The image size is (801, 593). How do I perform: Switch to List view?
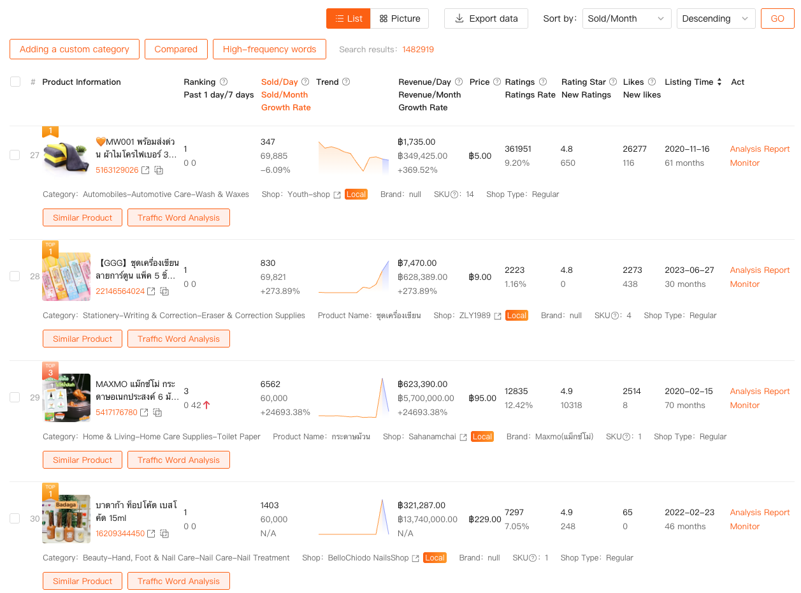[349, 18]
